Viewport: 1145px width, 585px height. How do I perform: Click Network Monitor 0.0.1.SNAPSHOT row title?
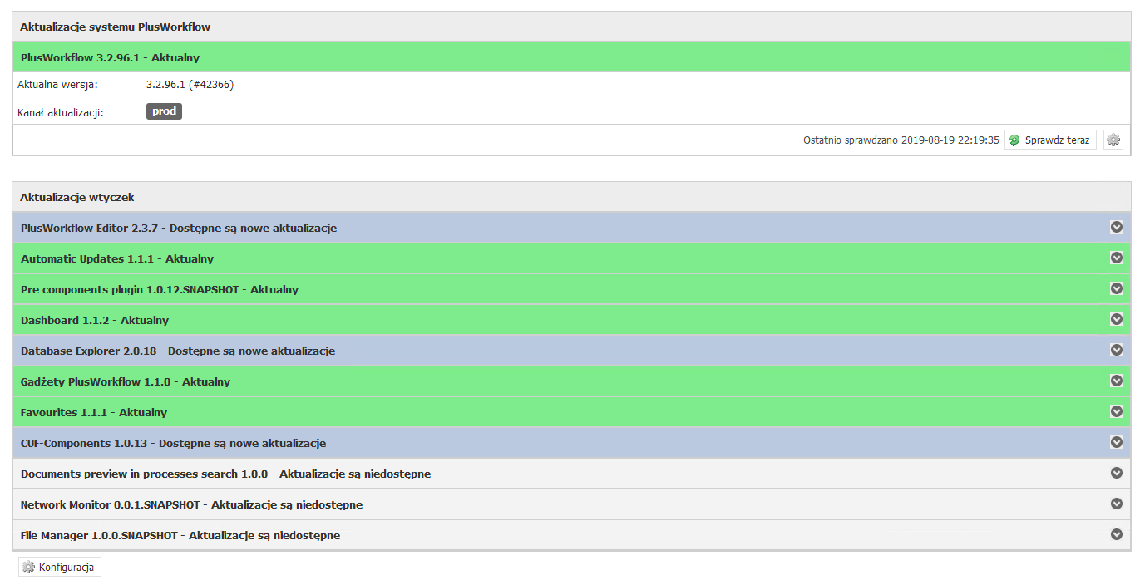coord(191,504)
